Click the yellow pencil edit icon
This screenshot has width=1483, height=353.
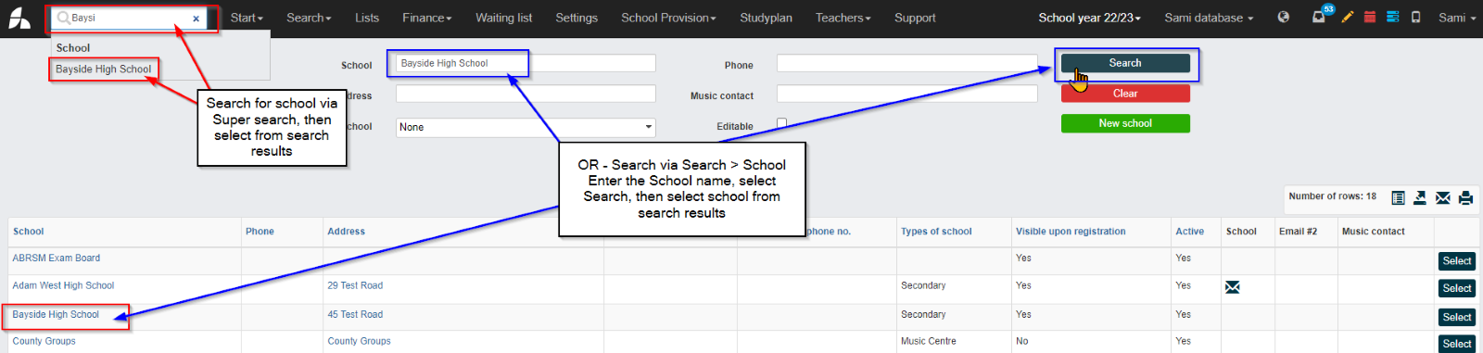tap(1347, 17)
